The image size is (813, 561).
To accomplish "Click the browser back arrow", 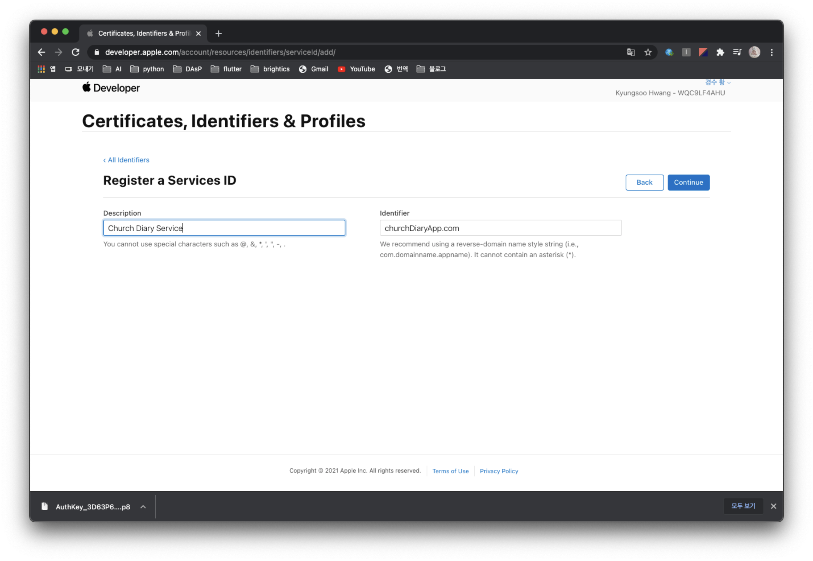I will [x=42, y=52].
